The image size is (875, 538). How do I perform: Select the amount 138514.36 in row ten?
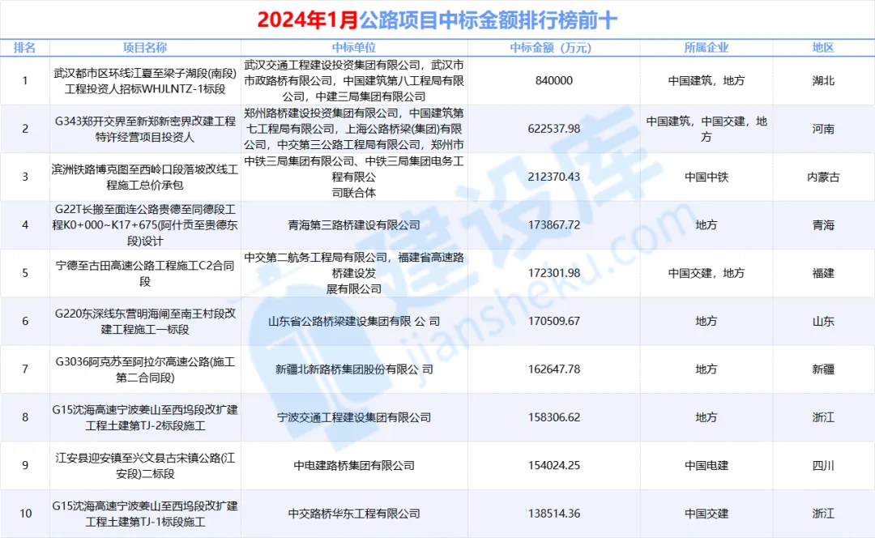click(553, 514)
